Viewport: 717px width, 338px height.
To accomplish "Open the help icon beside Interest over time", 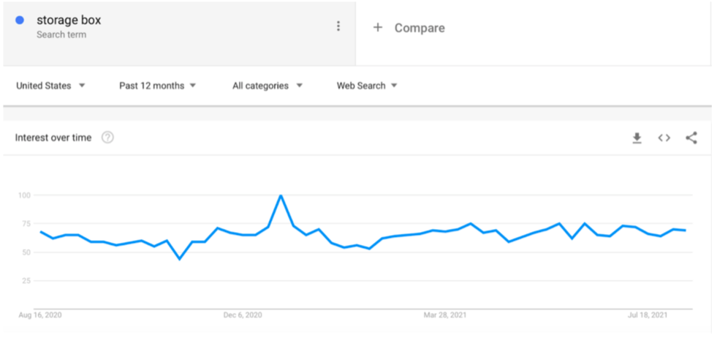I will (x=107, y=138).
